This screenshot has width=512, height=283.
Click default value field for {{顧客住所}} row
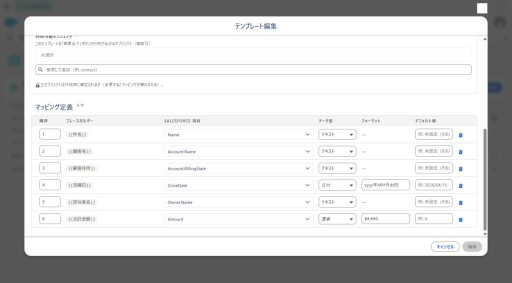point(433,168)
